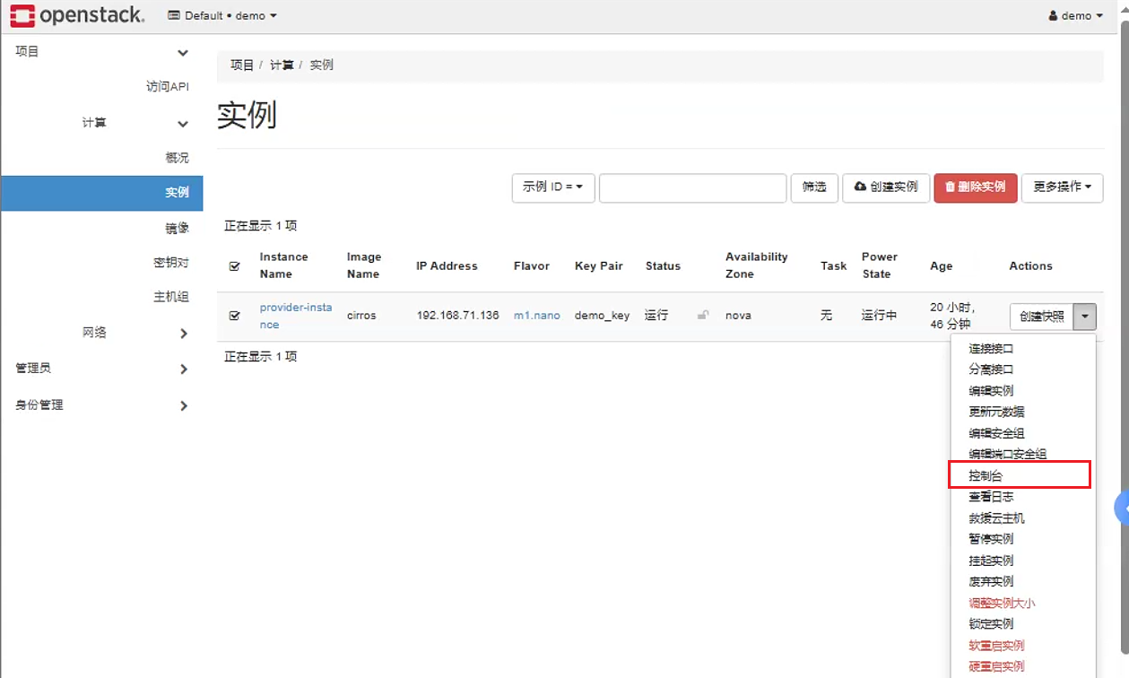Click the red 删除实例 button

coord(976,187)
